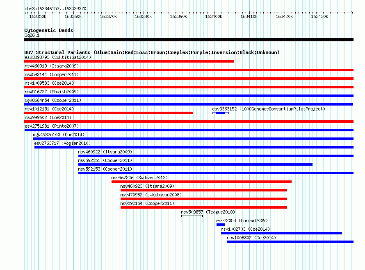The width and height of the screenshot is (365, 270).
Task: Click the red nsv1012151 loss bar
Action: pos(109,113)
